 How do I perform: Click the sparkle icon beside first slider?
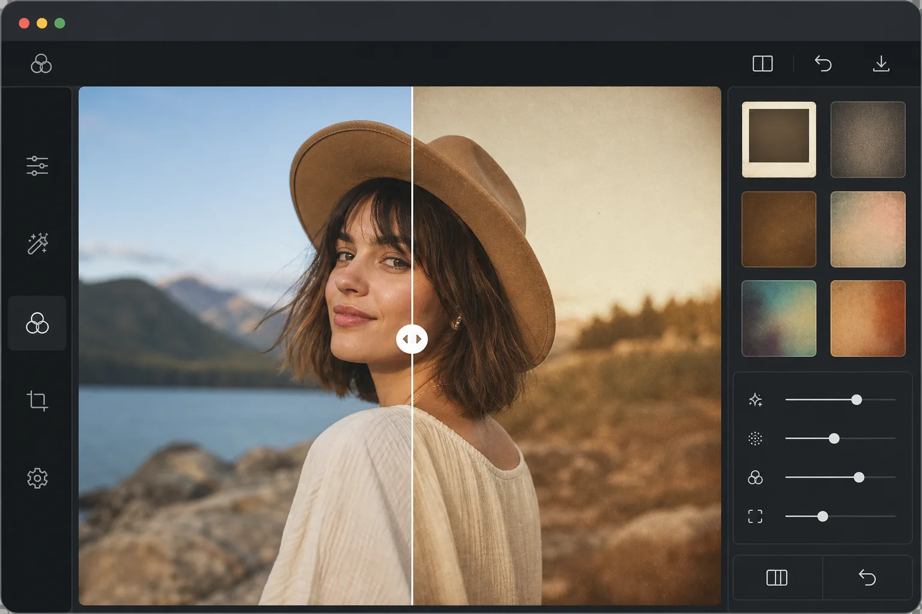click(x=755, y=400)
